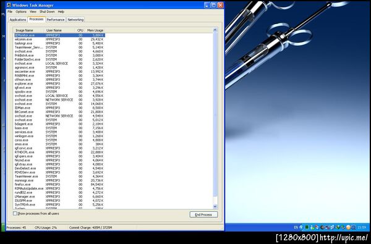This screenshot has width=371, height=244.
Task: Select the ctfmon.exe process
Action: tap(59, 80)
